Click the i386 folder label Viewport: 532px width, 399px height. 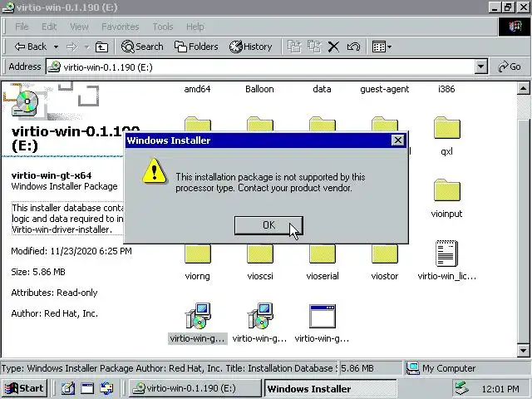(x=446, y=89)
